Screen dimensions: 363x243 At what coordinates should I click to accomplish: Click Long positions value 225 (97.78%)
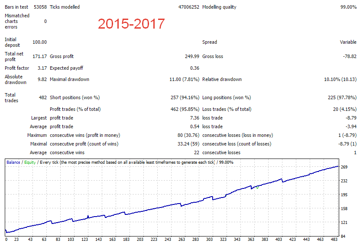pyautogui.click(x=342, y=97)
